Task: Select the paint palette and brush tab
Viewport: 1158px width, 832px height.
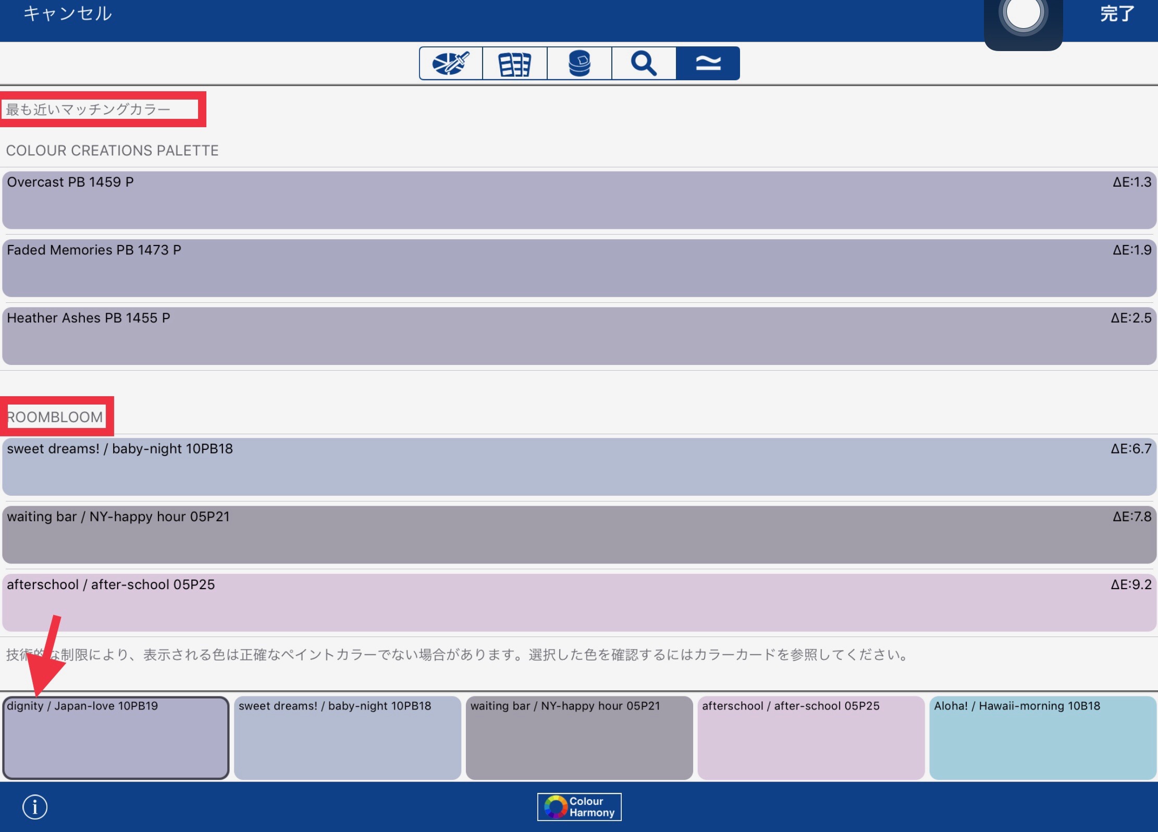Action: [451, 63]
